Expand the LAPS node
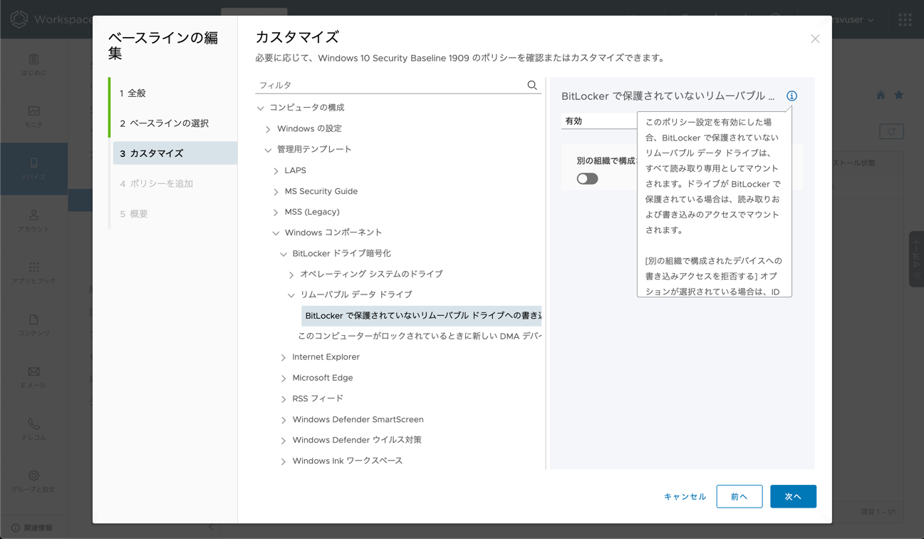924x539 pixels. 276,171
